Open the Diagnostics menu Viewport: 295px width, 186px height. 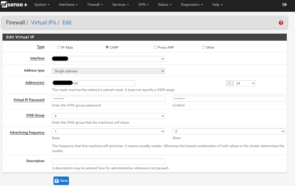[191, 4]
